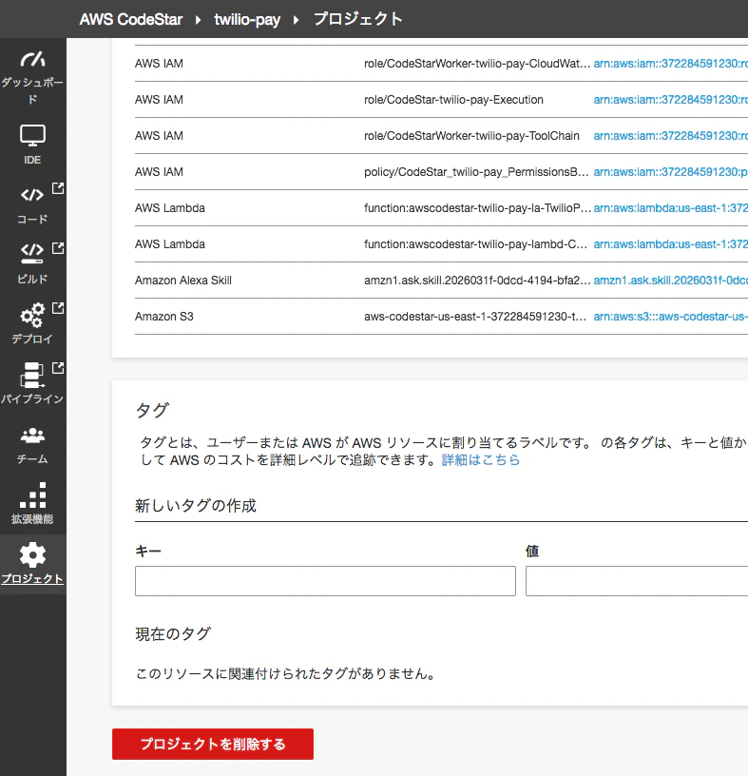Click Amazon S3 type cell

coord(163,317)
